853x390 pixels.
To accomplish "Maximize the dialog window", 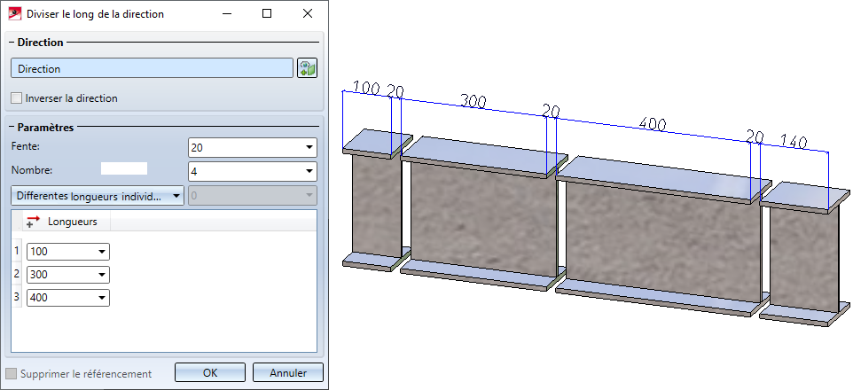I will (267, 13).
